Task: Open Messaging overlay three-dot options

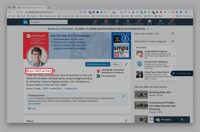Action: pyautogui.click(x=186, y=119)
